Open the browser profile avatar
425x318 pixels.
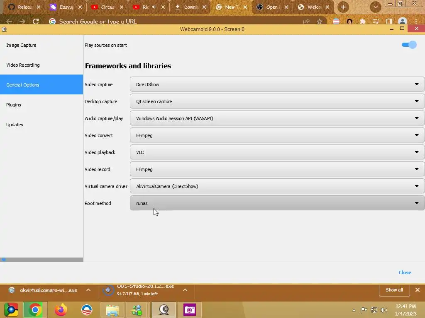403,22
